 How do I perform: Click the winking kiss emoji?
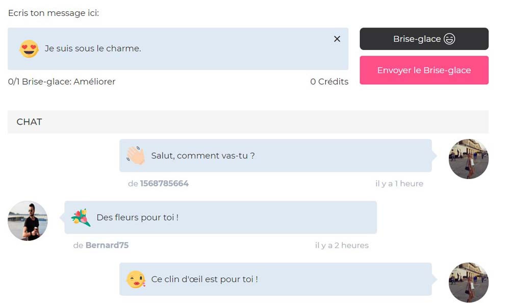[136, 279]
